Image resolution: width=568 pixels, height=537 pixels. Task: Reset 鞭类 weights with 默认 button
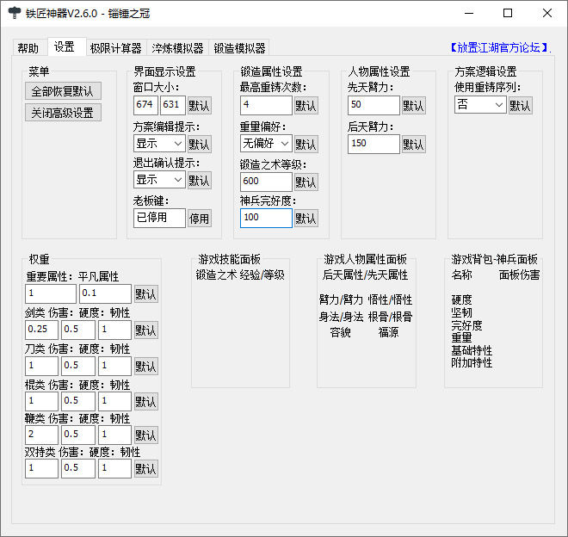(x=146, y=435)
